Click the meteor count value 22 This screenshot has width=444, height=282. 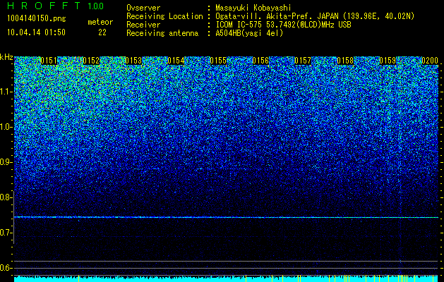(x=102, y=32)
